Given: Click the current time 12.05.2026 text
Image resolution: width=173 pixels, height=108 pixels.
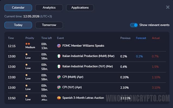Looking at the screenshot, I should [31, 16].
